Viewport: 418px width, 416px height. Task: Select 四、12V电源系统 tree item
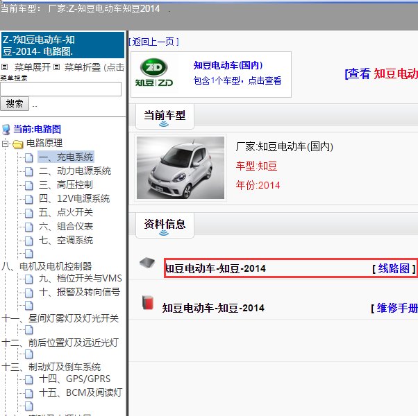click(74, 198)
